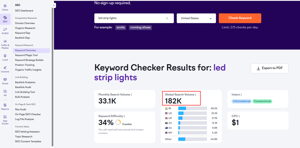Viewport: 300px width, 148px height.
Task: Open Topic Research
Action: (x=24, y=137)
